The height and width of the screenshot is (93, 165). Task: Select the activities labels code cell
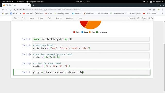point(90,47)
